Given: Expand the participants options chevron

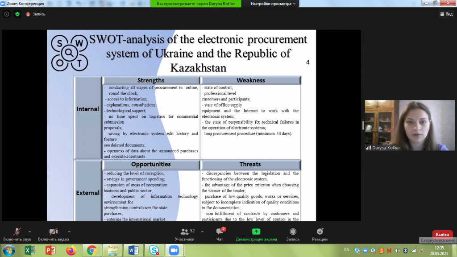Looking at the screenshot, I should [202, 232].
